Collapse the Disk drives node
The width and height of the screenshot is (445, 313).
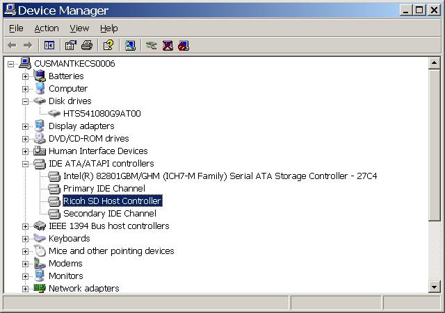pos(25,101)
